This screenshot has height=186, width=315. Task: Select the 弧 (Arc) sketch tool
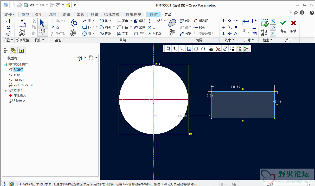pos(104,21)
